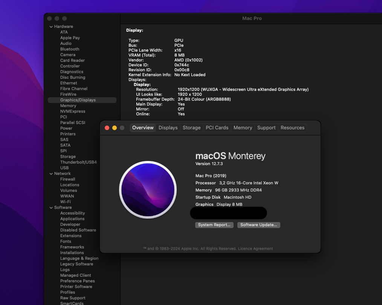The height and width of the screenshot is (305, 382).
Task: Select Fonts under Software
Action: point(66,241)
